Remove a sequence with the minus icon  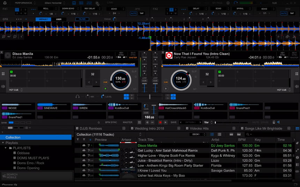point(152,122)
